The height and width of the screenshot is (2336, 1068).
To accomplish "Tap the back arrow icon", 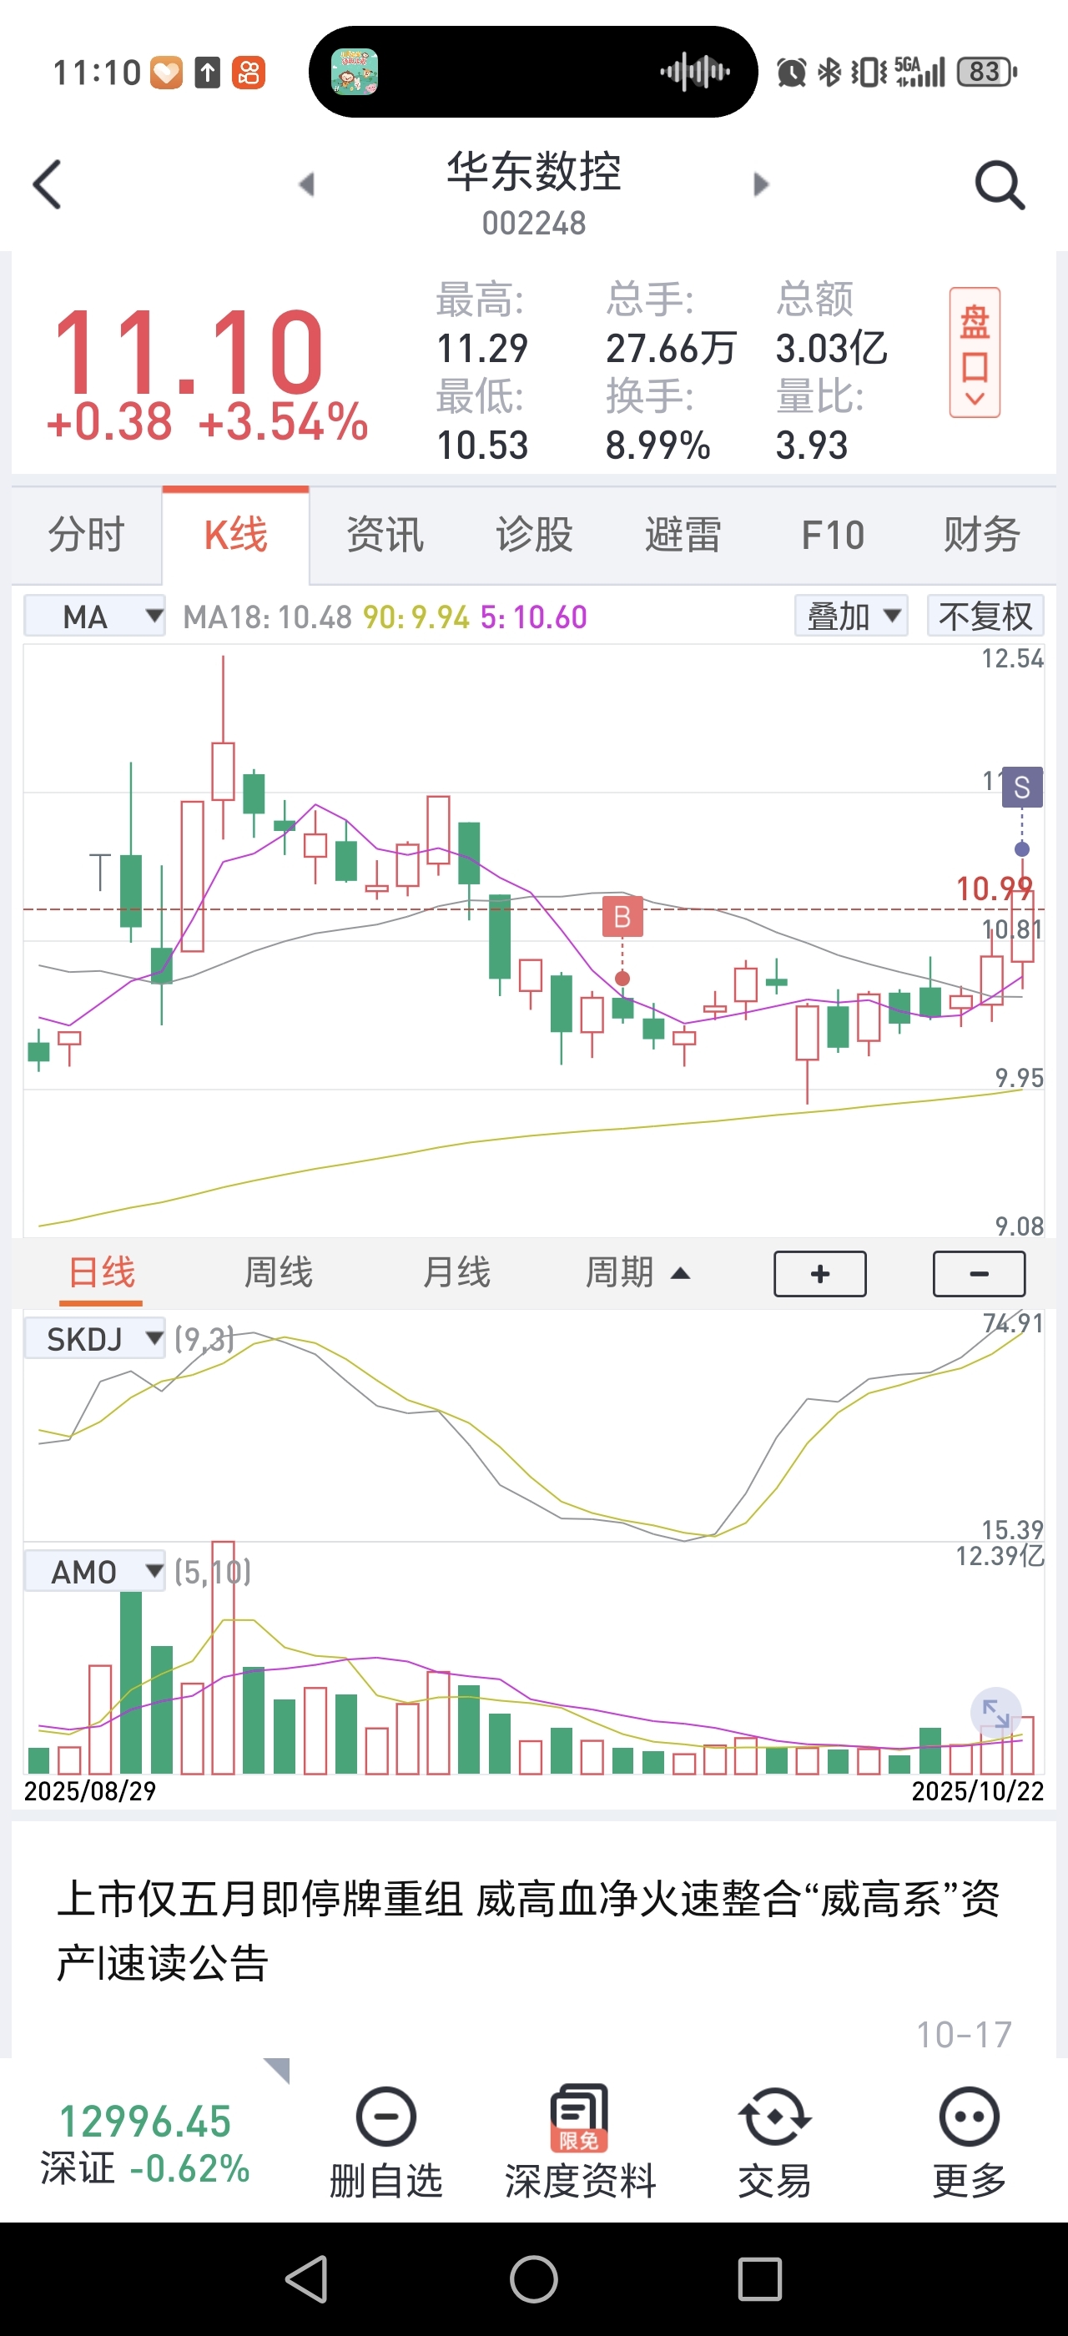I will coord(48,185).
